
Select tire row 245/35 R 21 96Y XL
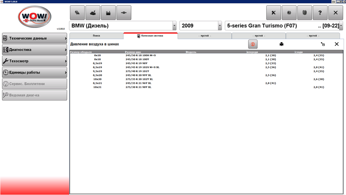pos(206,83)
